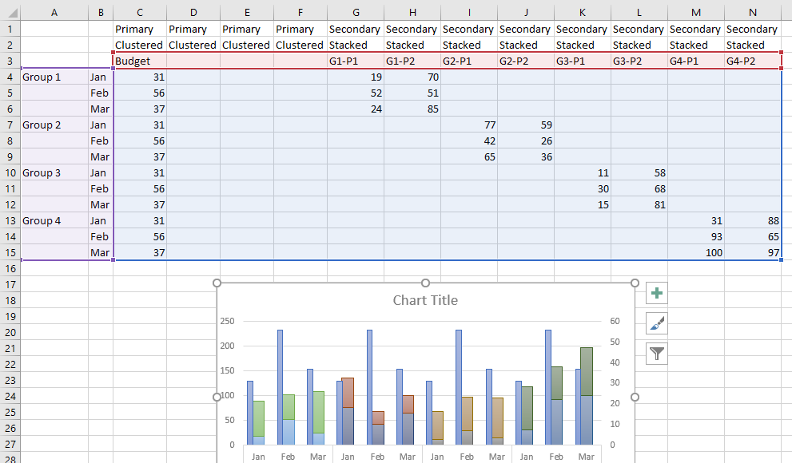Open the Chart Elements plus button

[657, 294]
